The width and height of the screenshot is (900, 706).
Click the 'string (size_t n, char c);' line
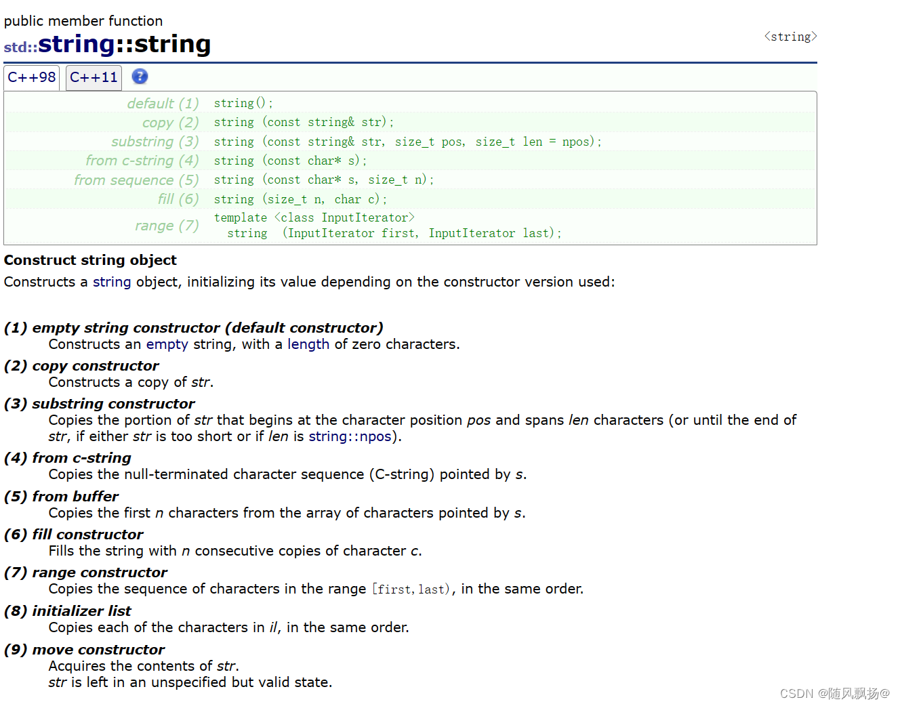tap(300, 199)
